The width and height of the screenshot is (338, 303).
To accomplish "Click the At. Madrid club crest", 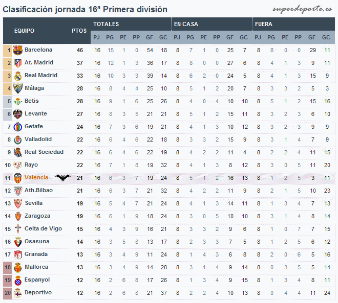I will [18, 63].
